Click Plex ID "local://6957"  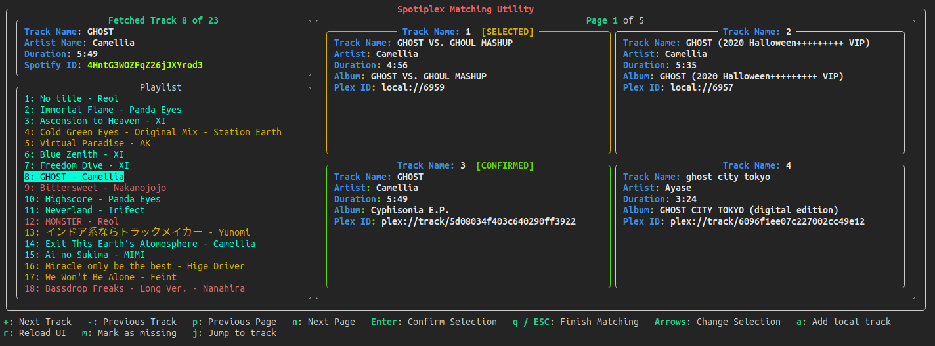click(x=702, y=87)
